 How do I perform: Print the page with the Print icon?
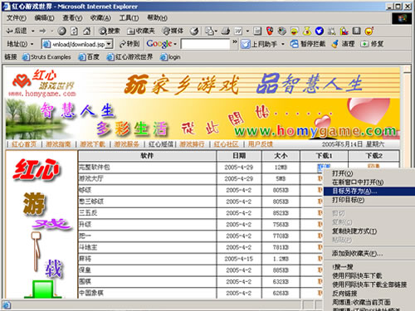click(x=226, y=31)
